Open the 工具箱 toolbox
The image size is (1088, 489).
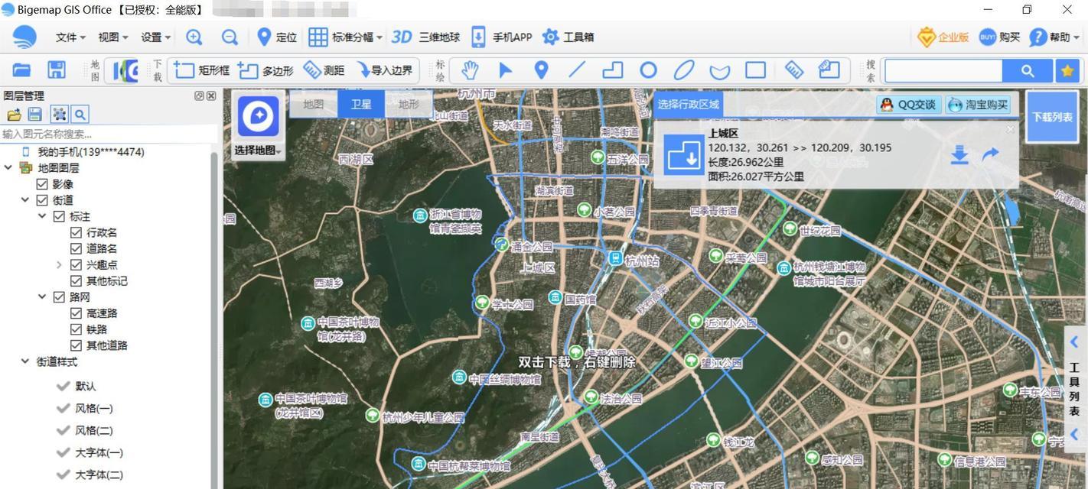pos(568,37)
